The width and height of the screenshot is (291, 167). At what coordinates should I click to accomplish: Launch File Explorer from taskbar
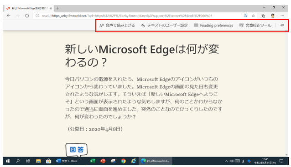tap(38, 161)
